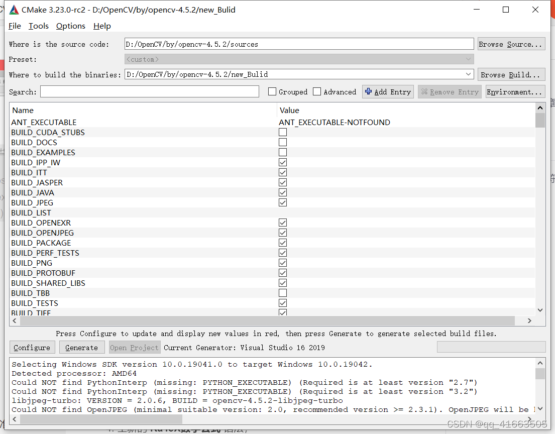The height and width of the screenshot is (434, 555).
Task: Click output log scroll up arrow
Action: [x=540, y=363]
